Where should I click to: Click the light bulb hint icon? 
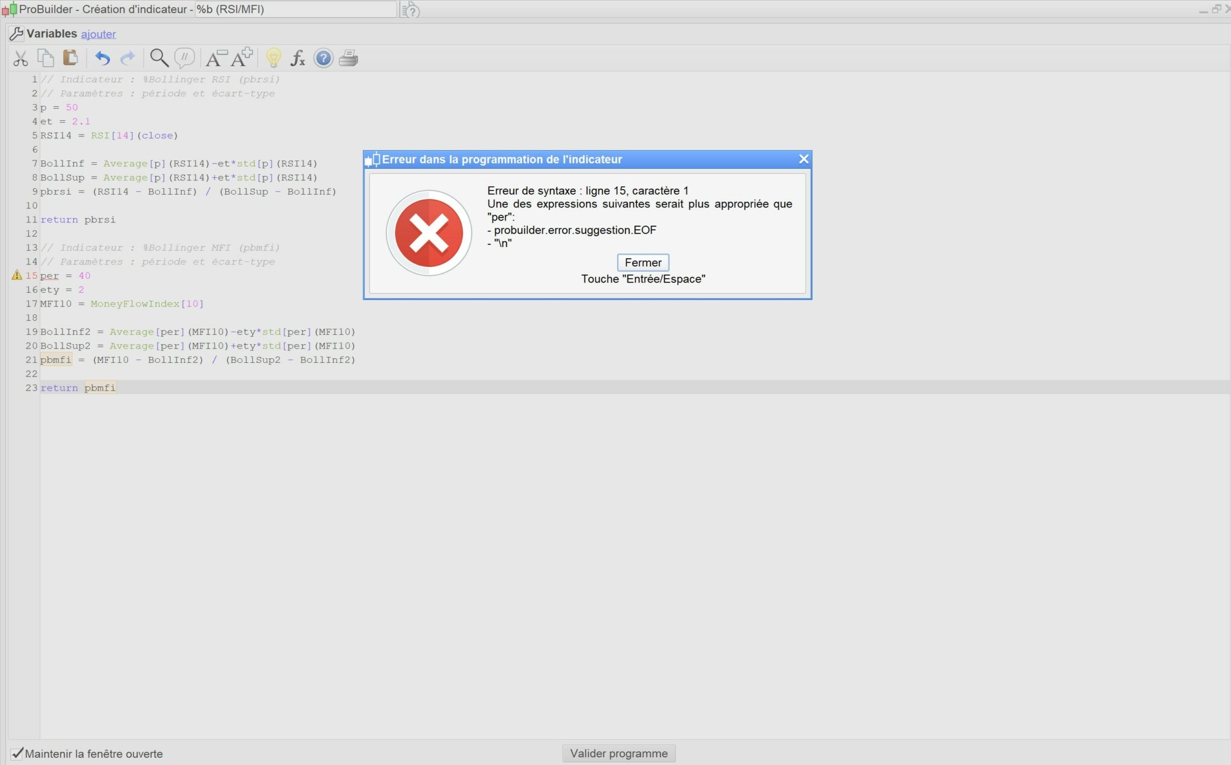(273, 58)
